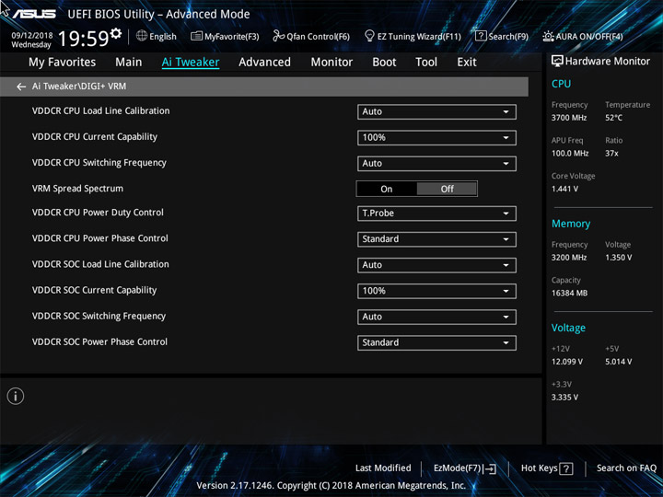Click the +12V reading 12.099 V
Image resolution: width=663 pixels, height=497 pixels.
[567, 362]
